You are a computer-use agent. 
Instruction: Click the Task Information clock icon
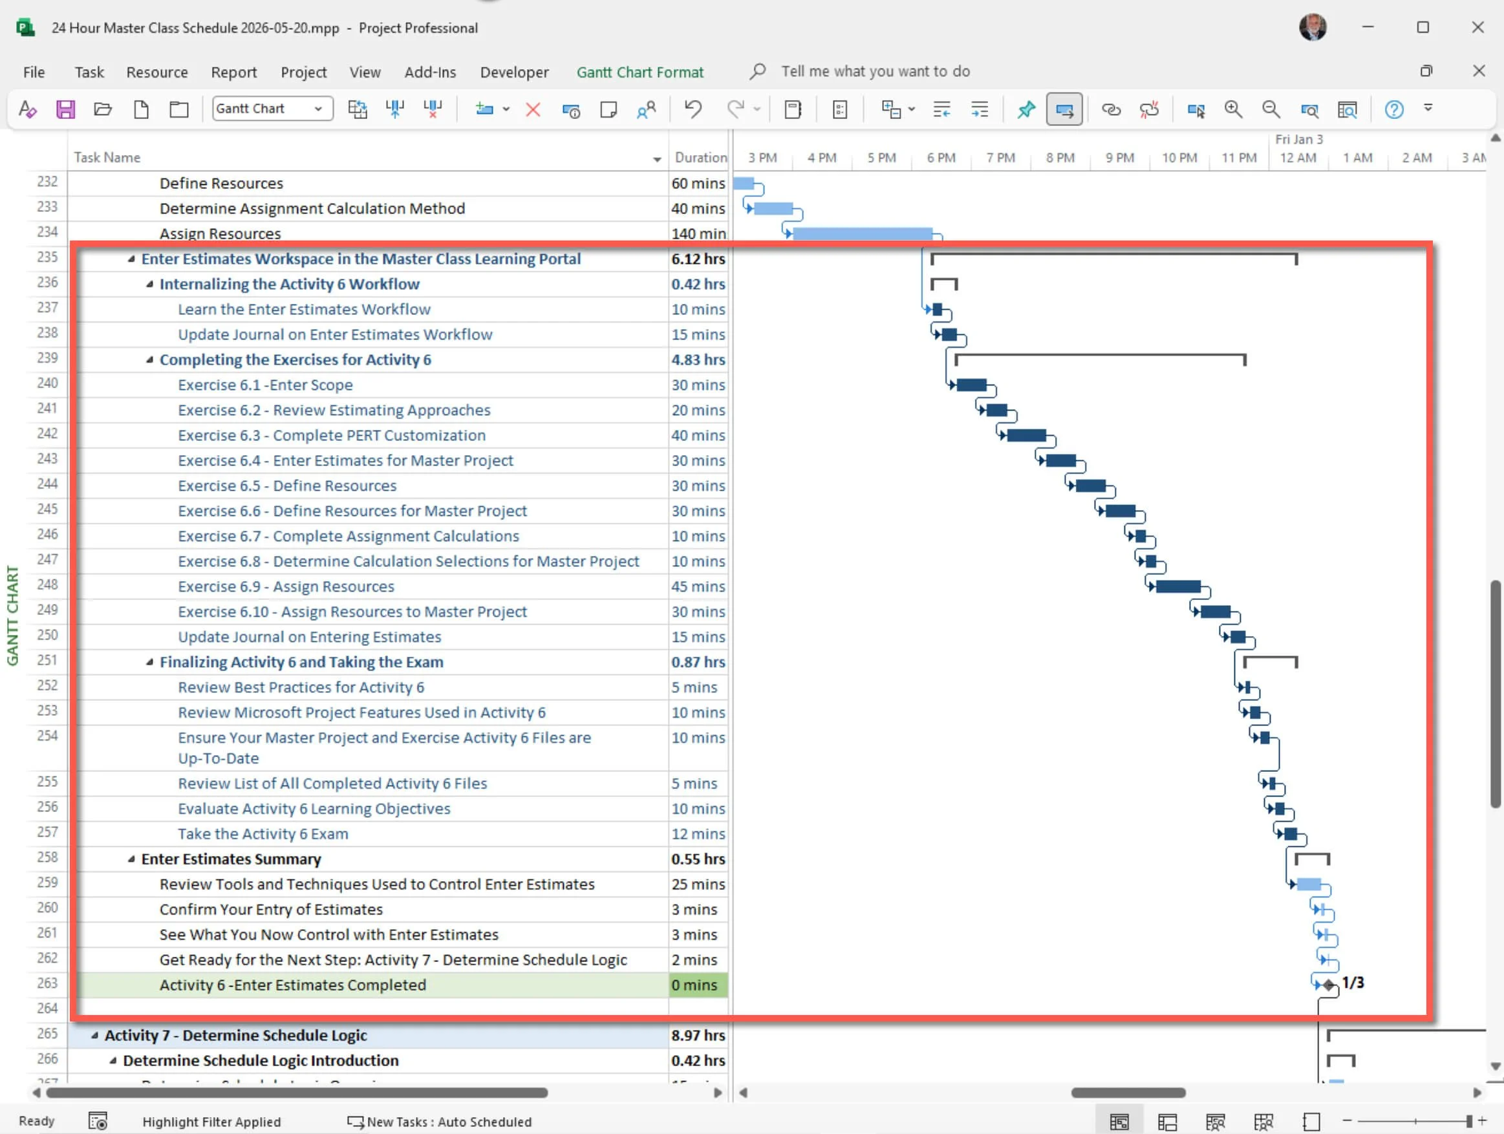tap(570, 109)
